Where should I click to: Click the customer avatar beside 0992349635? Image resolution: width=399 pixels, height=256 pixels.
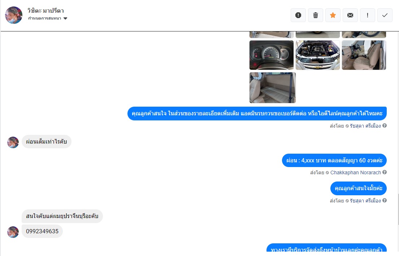(x=13, y=232)
